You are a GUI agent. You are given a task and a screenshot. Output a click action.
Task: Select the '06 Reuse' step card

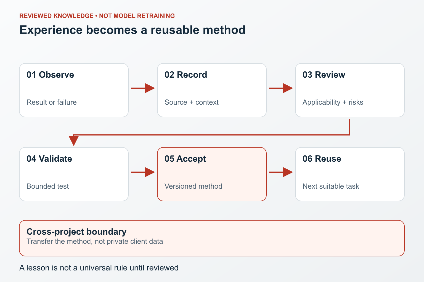(350, 174)
